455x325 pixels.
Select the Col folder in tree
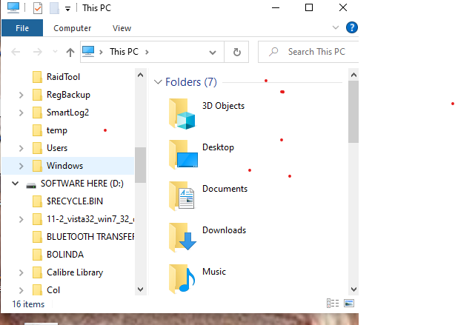coord(53,290)
